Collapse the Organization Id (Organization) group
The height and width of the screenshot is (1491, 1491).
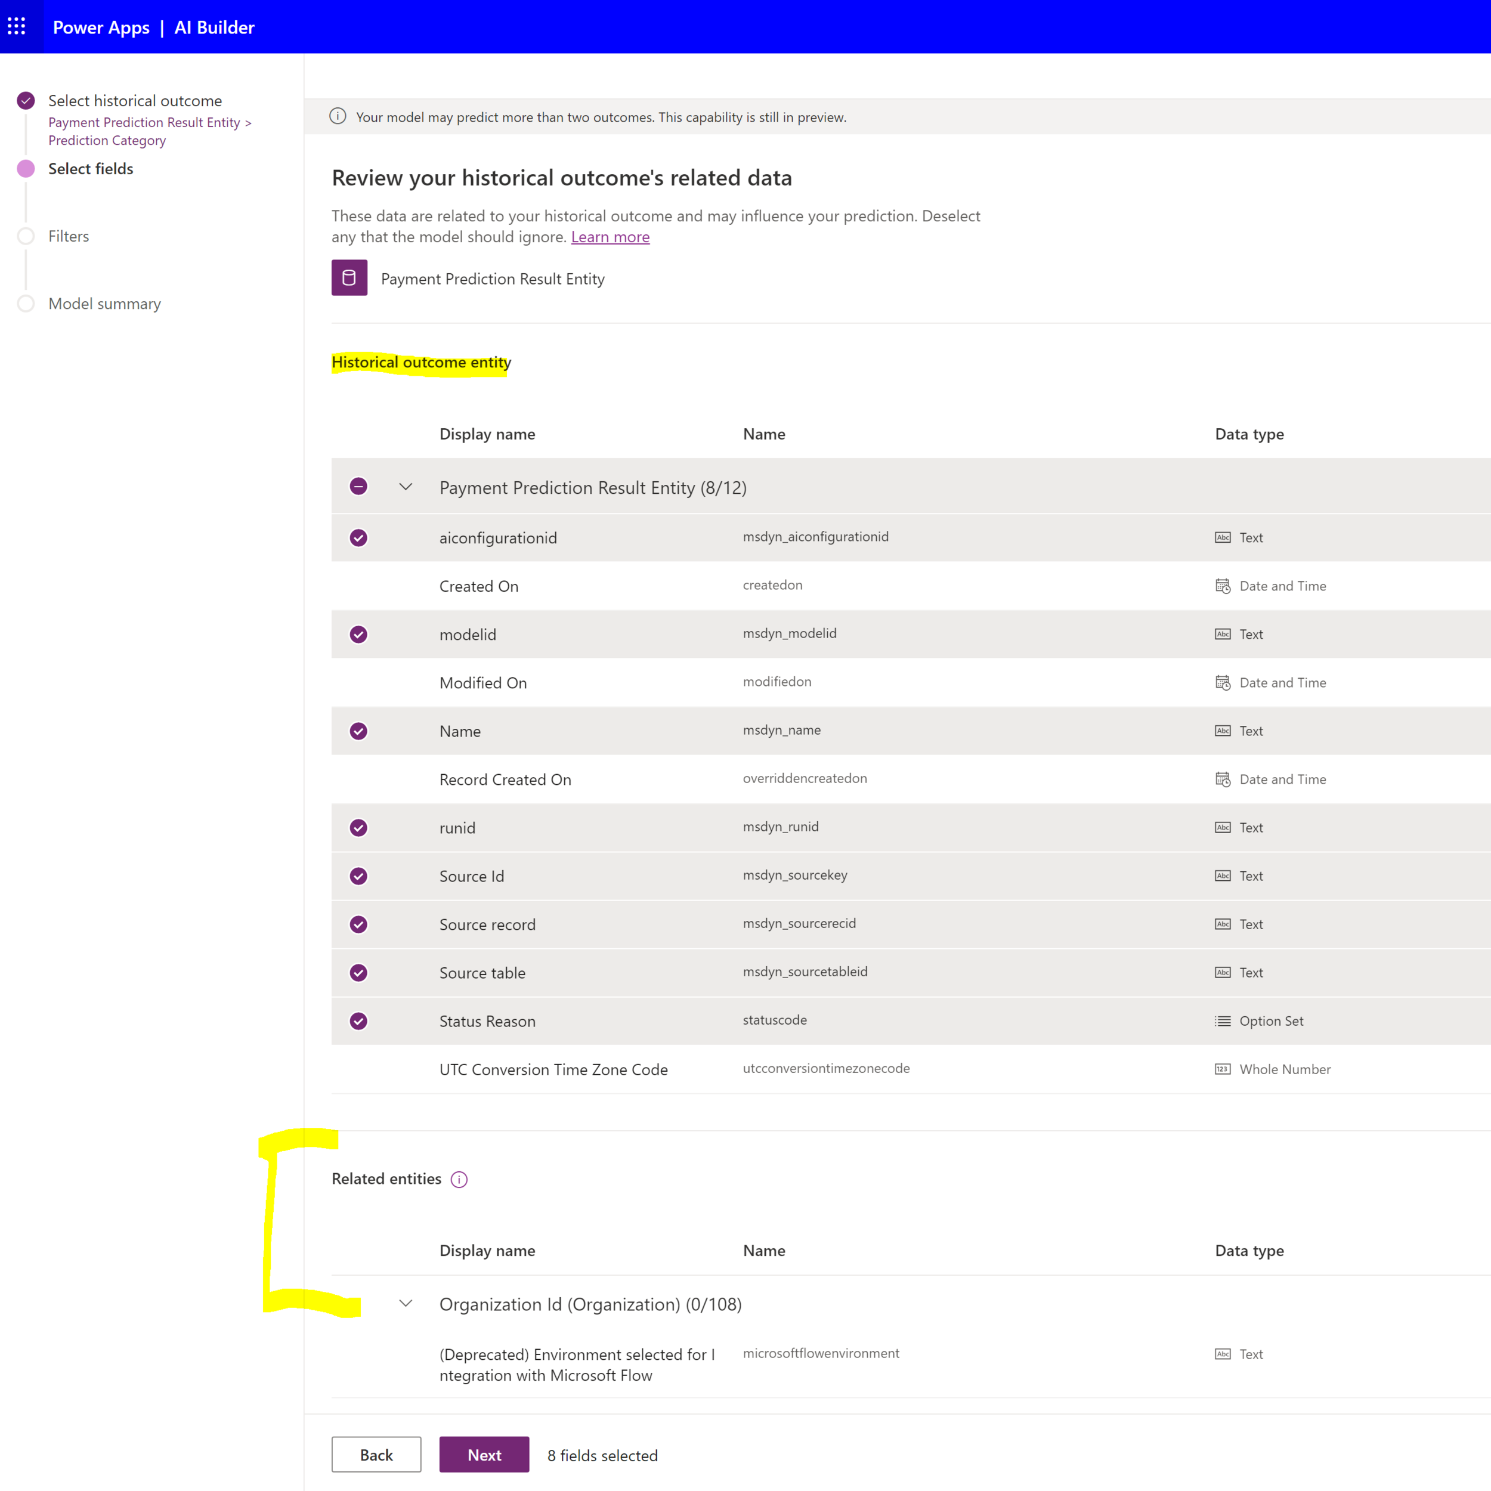[406, 1304]
